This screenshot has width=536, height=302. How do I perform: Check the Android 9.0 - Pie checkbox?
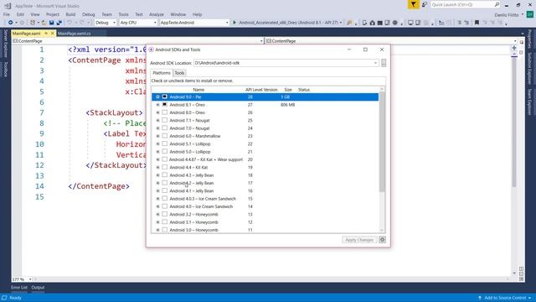point(165,97)
